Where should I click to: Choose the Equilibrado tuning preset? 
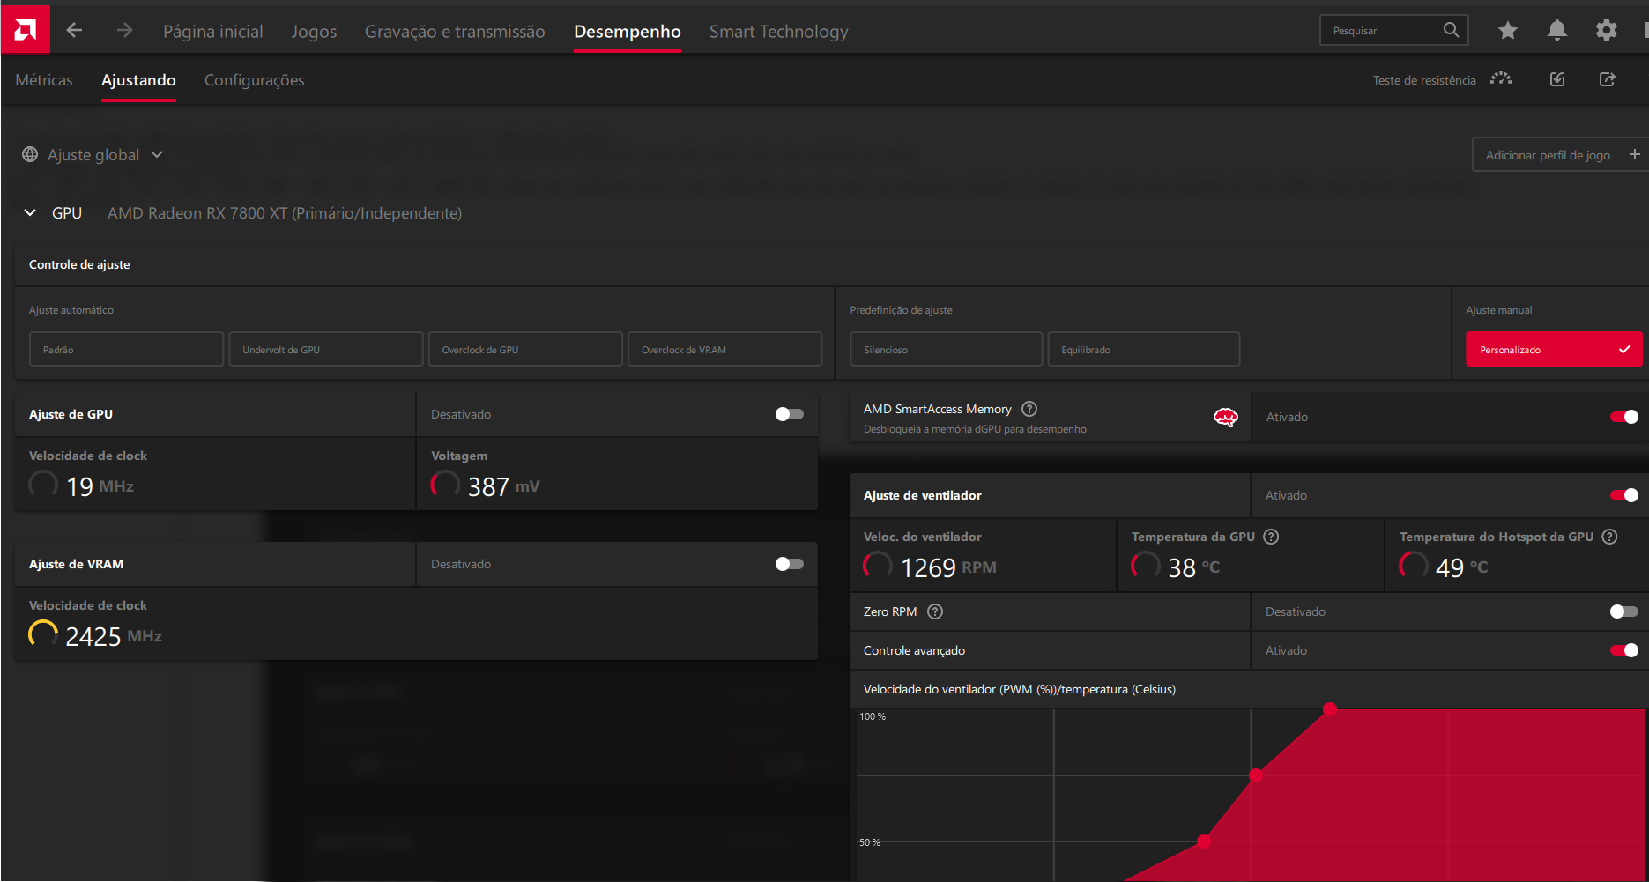tap(1144, 349)
